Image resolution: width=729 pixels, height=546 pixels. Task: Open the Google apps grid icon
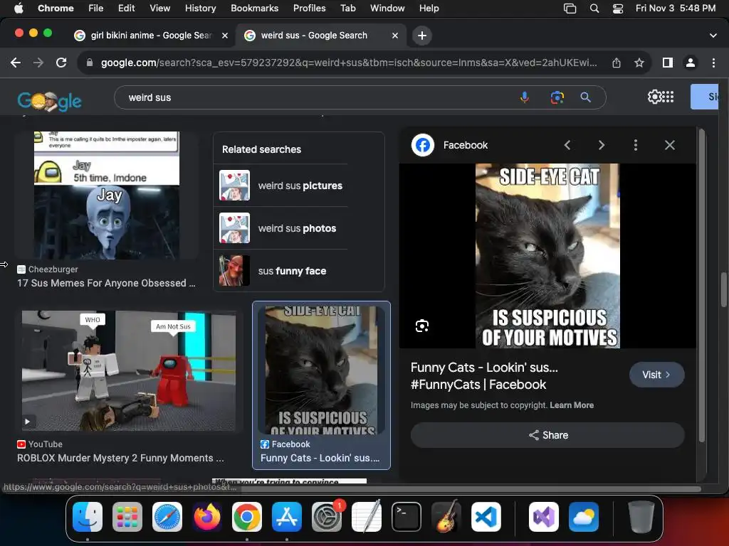pyautogui.click(x=668, y=97)
